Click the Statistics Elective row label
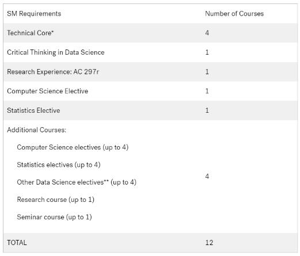The image size is (300, 256). [33, 110]
